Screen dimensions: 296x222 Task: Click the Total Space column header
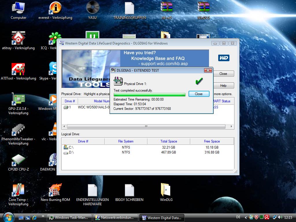[x=169, y=141]
